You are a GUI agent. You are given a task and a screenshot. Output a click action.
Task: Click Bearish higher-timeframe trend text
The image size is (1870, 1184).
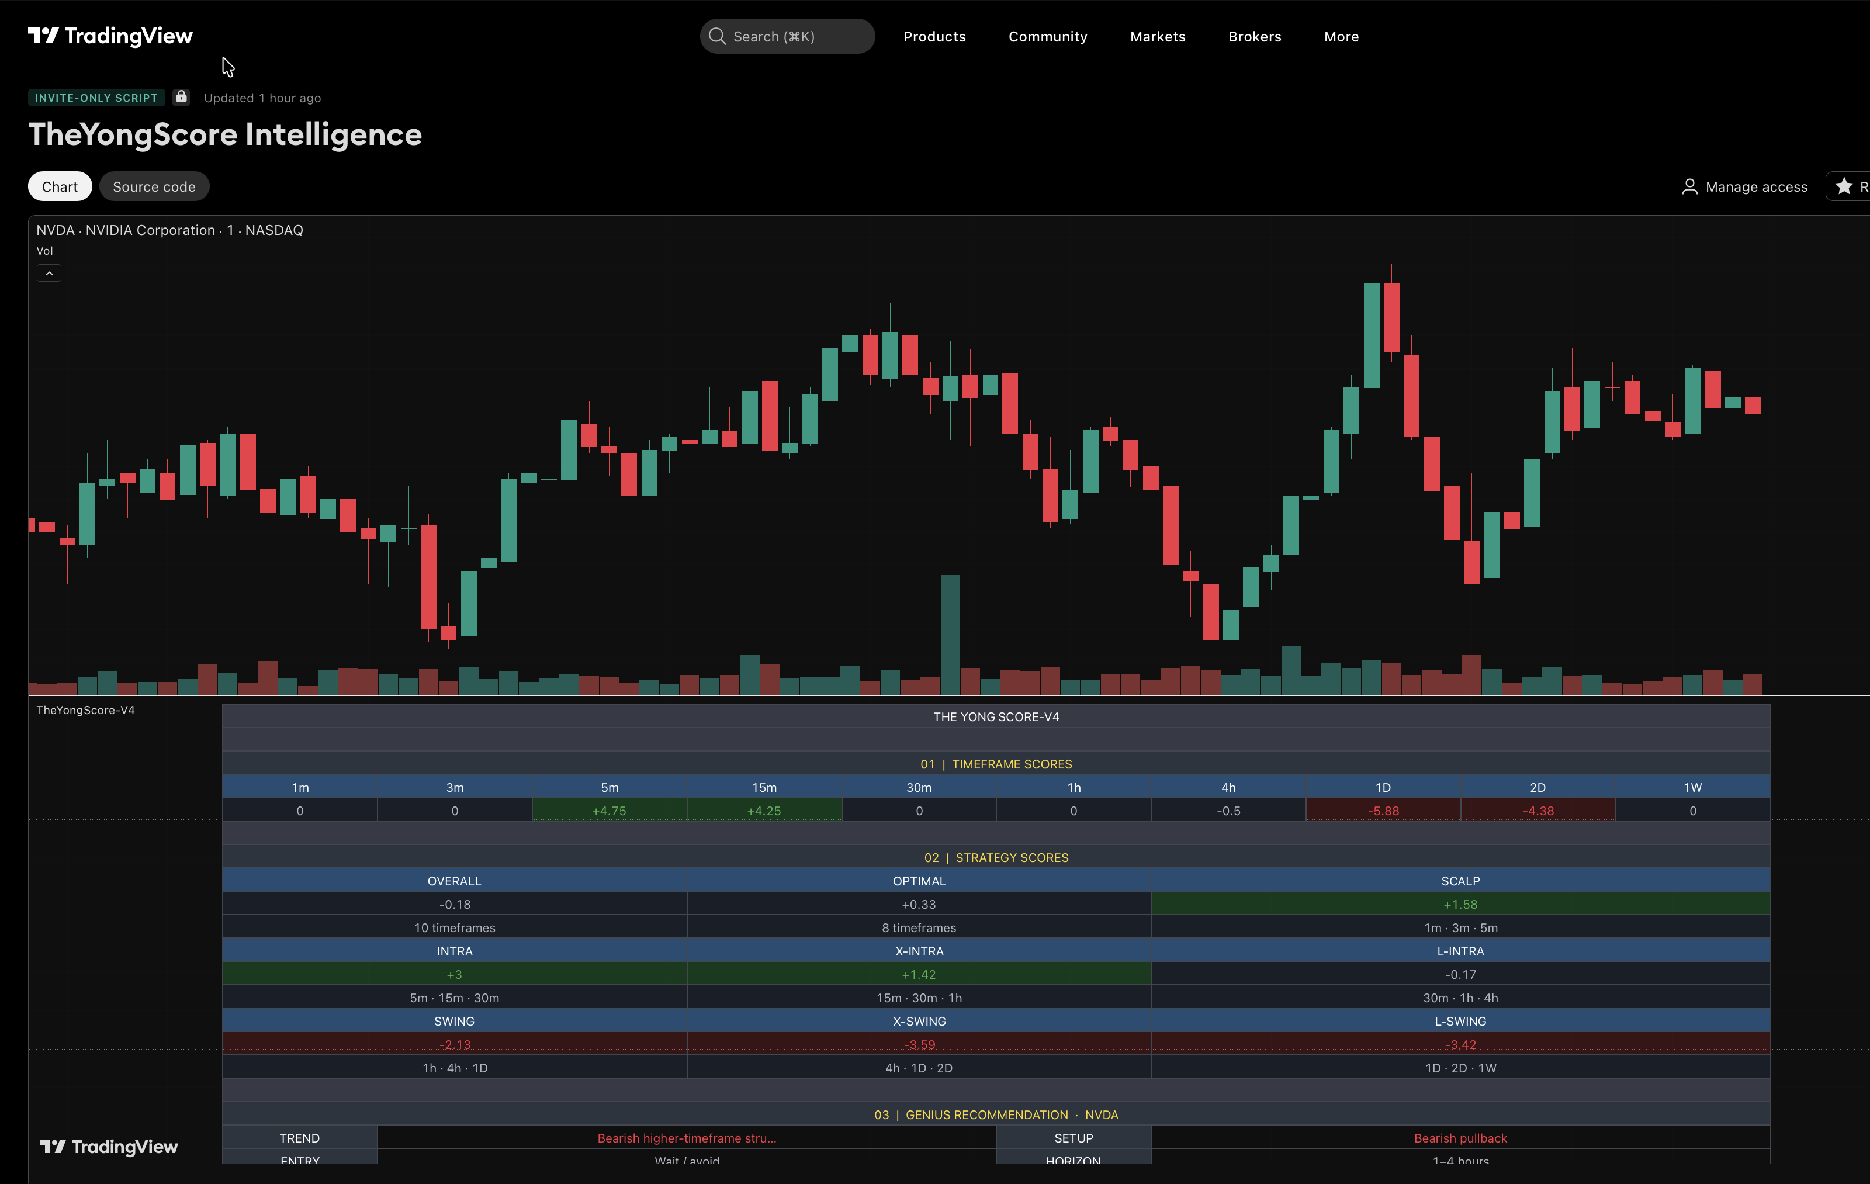coord(687,1138)
